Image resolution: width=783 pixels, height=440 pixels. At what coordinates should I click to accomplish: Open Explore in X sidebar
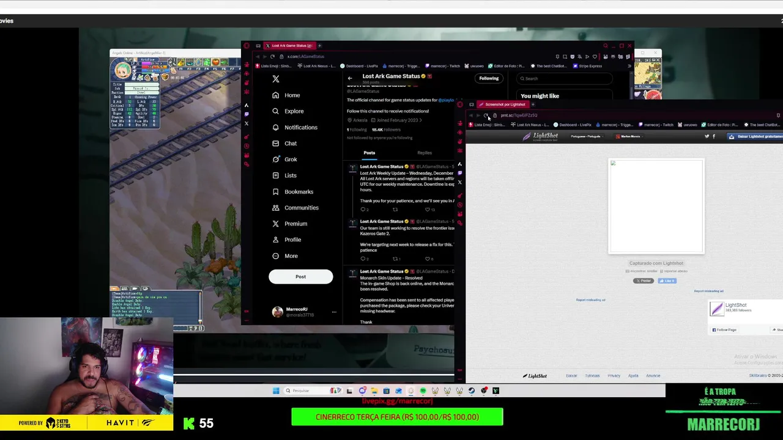click(288, 111)
